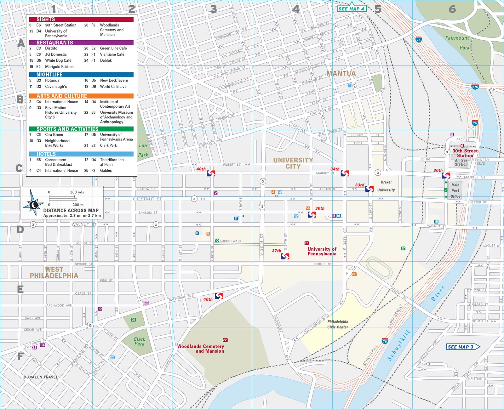Click purple map marker 5 near Arch Street
This screenshot has height=409, width=504.
click(x=452, y=134)
